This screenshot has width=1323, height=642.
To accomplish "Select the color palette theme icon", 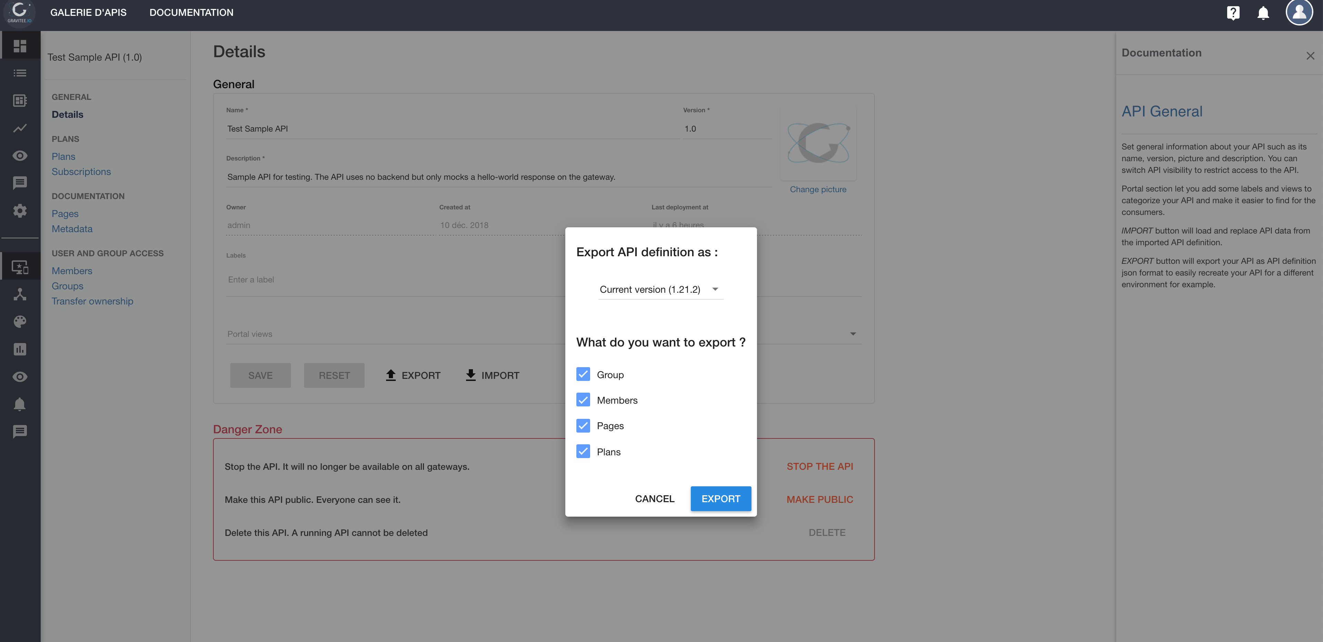I will (x=20, y=322).
